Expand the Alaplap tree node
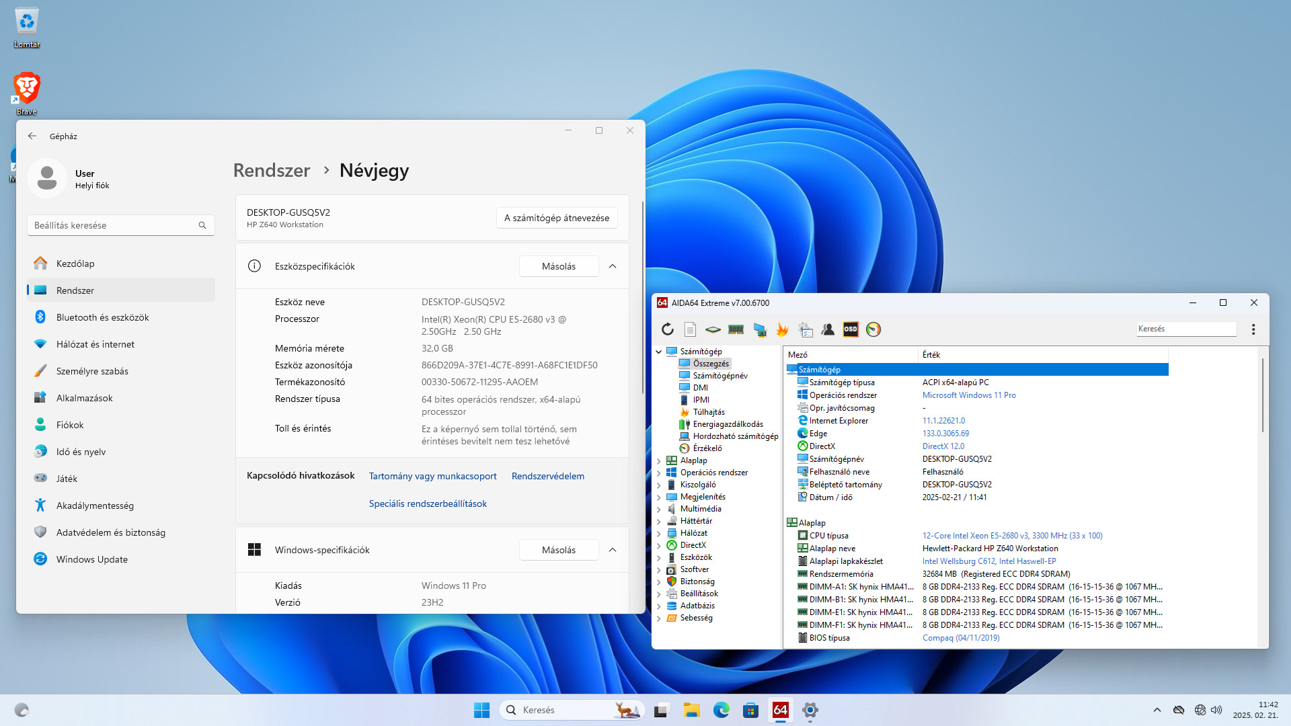The height and width of the screenshot is (726, 1291). coord(659,460)
